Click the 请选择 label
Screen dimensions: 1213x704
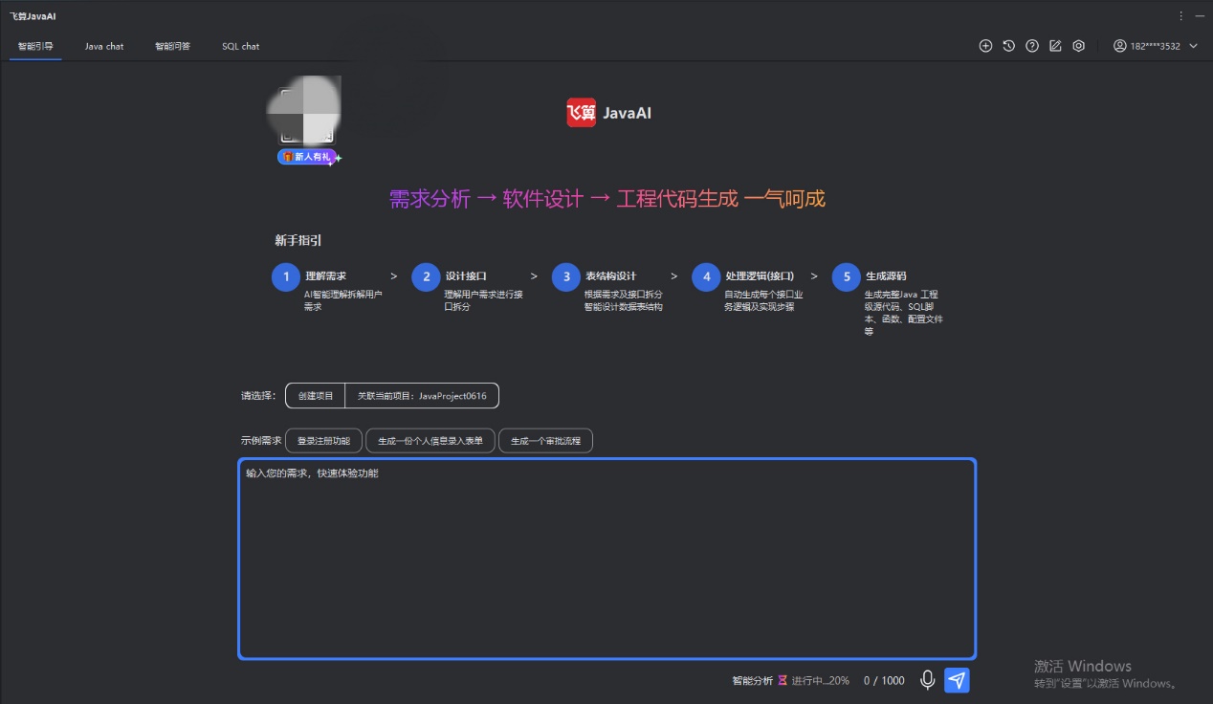(258, 396)
